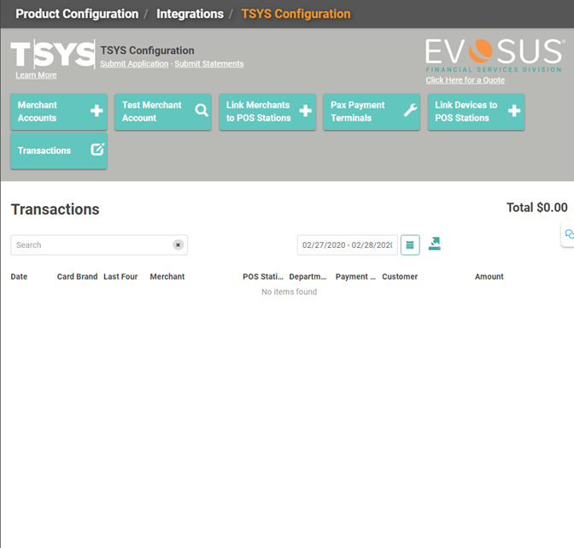Sort by the Amount column header
Screen dimensions: 574x548
(x=489, y=277)
